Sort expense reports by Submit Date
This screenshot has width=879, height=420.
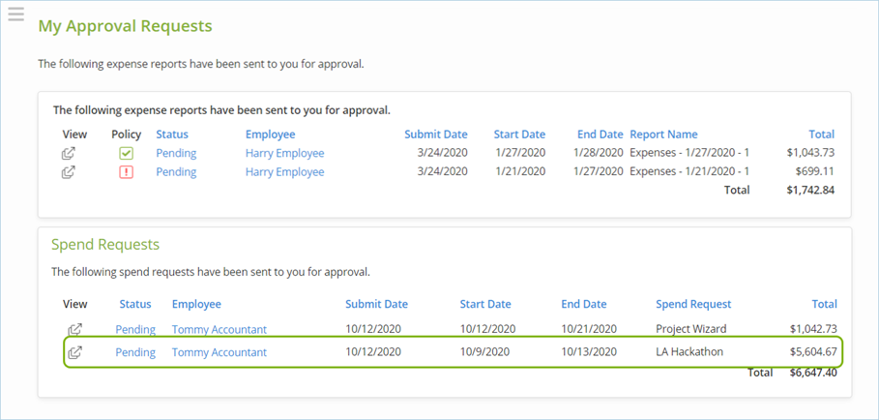coord(435,135)
